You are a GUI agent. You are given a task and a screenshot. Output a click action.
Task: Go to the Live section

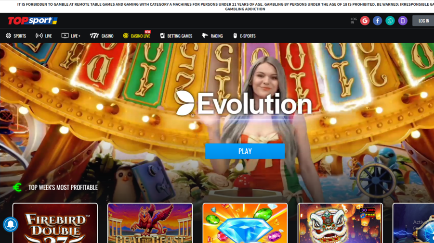(x=44, y=36)
